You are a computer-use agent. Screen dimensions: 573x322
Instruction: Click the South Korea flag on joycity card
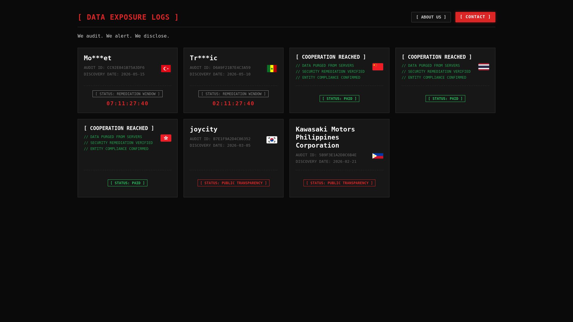[272, 140]
